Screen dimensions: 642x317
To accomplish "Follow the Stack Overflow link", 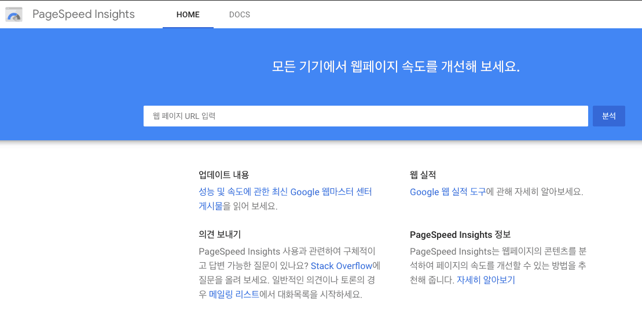I will pyautogui.click(x=342, y=266).
